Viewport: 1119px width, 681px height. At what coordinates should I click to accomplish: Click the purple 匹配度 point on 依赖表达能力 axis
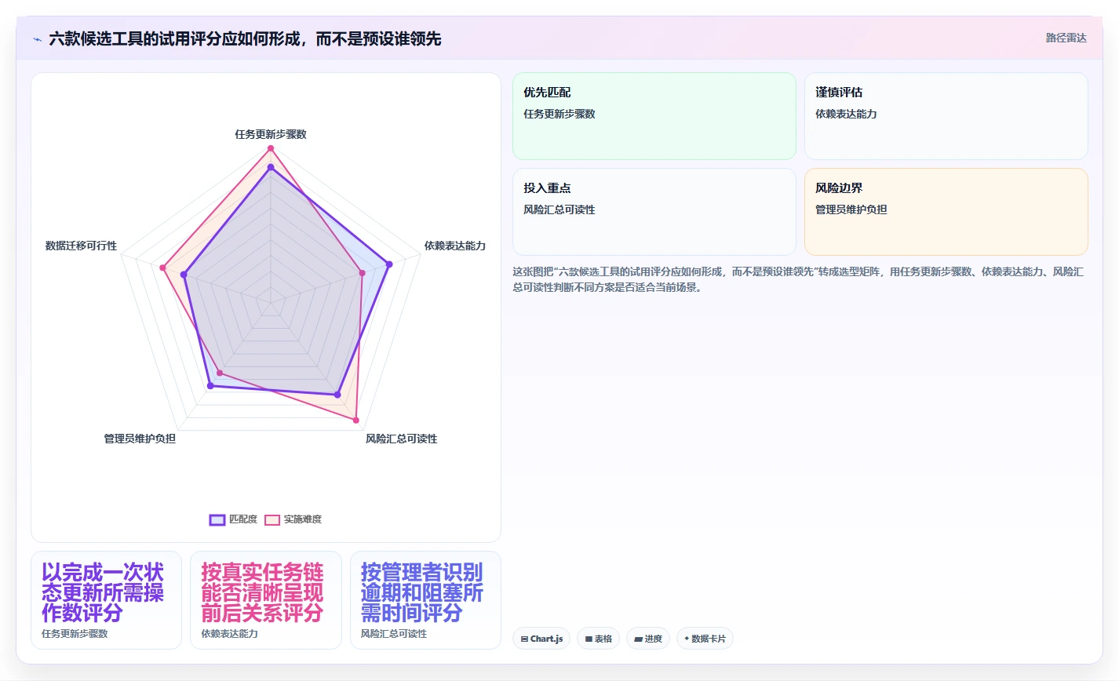point(389,264)
